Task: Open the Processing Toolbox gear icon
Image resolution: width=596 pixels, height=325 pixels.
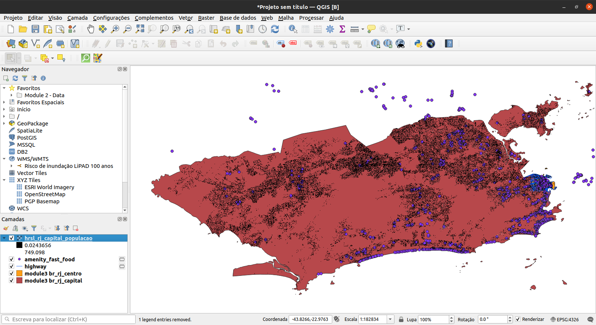Action: 330,29
